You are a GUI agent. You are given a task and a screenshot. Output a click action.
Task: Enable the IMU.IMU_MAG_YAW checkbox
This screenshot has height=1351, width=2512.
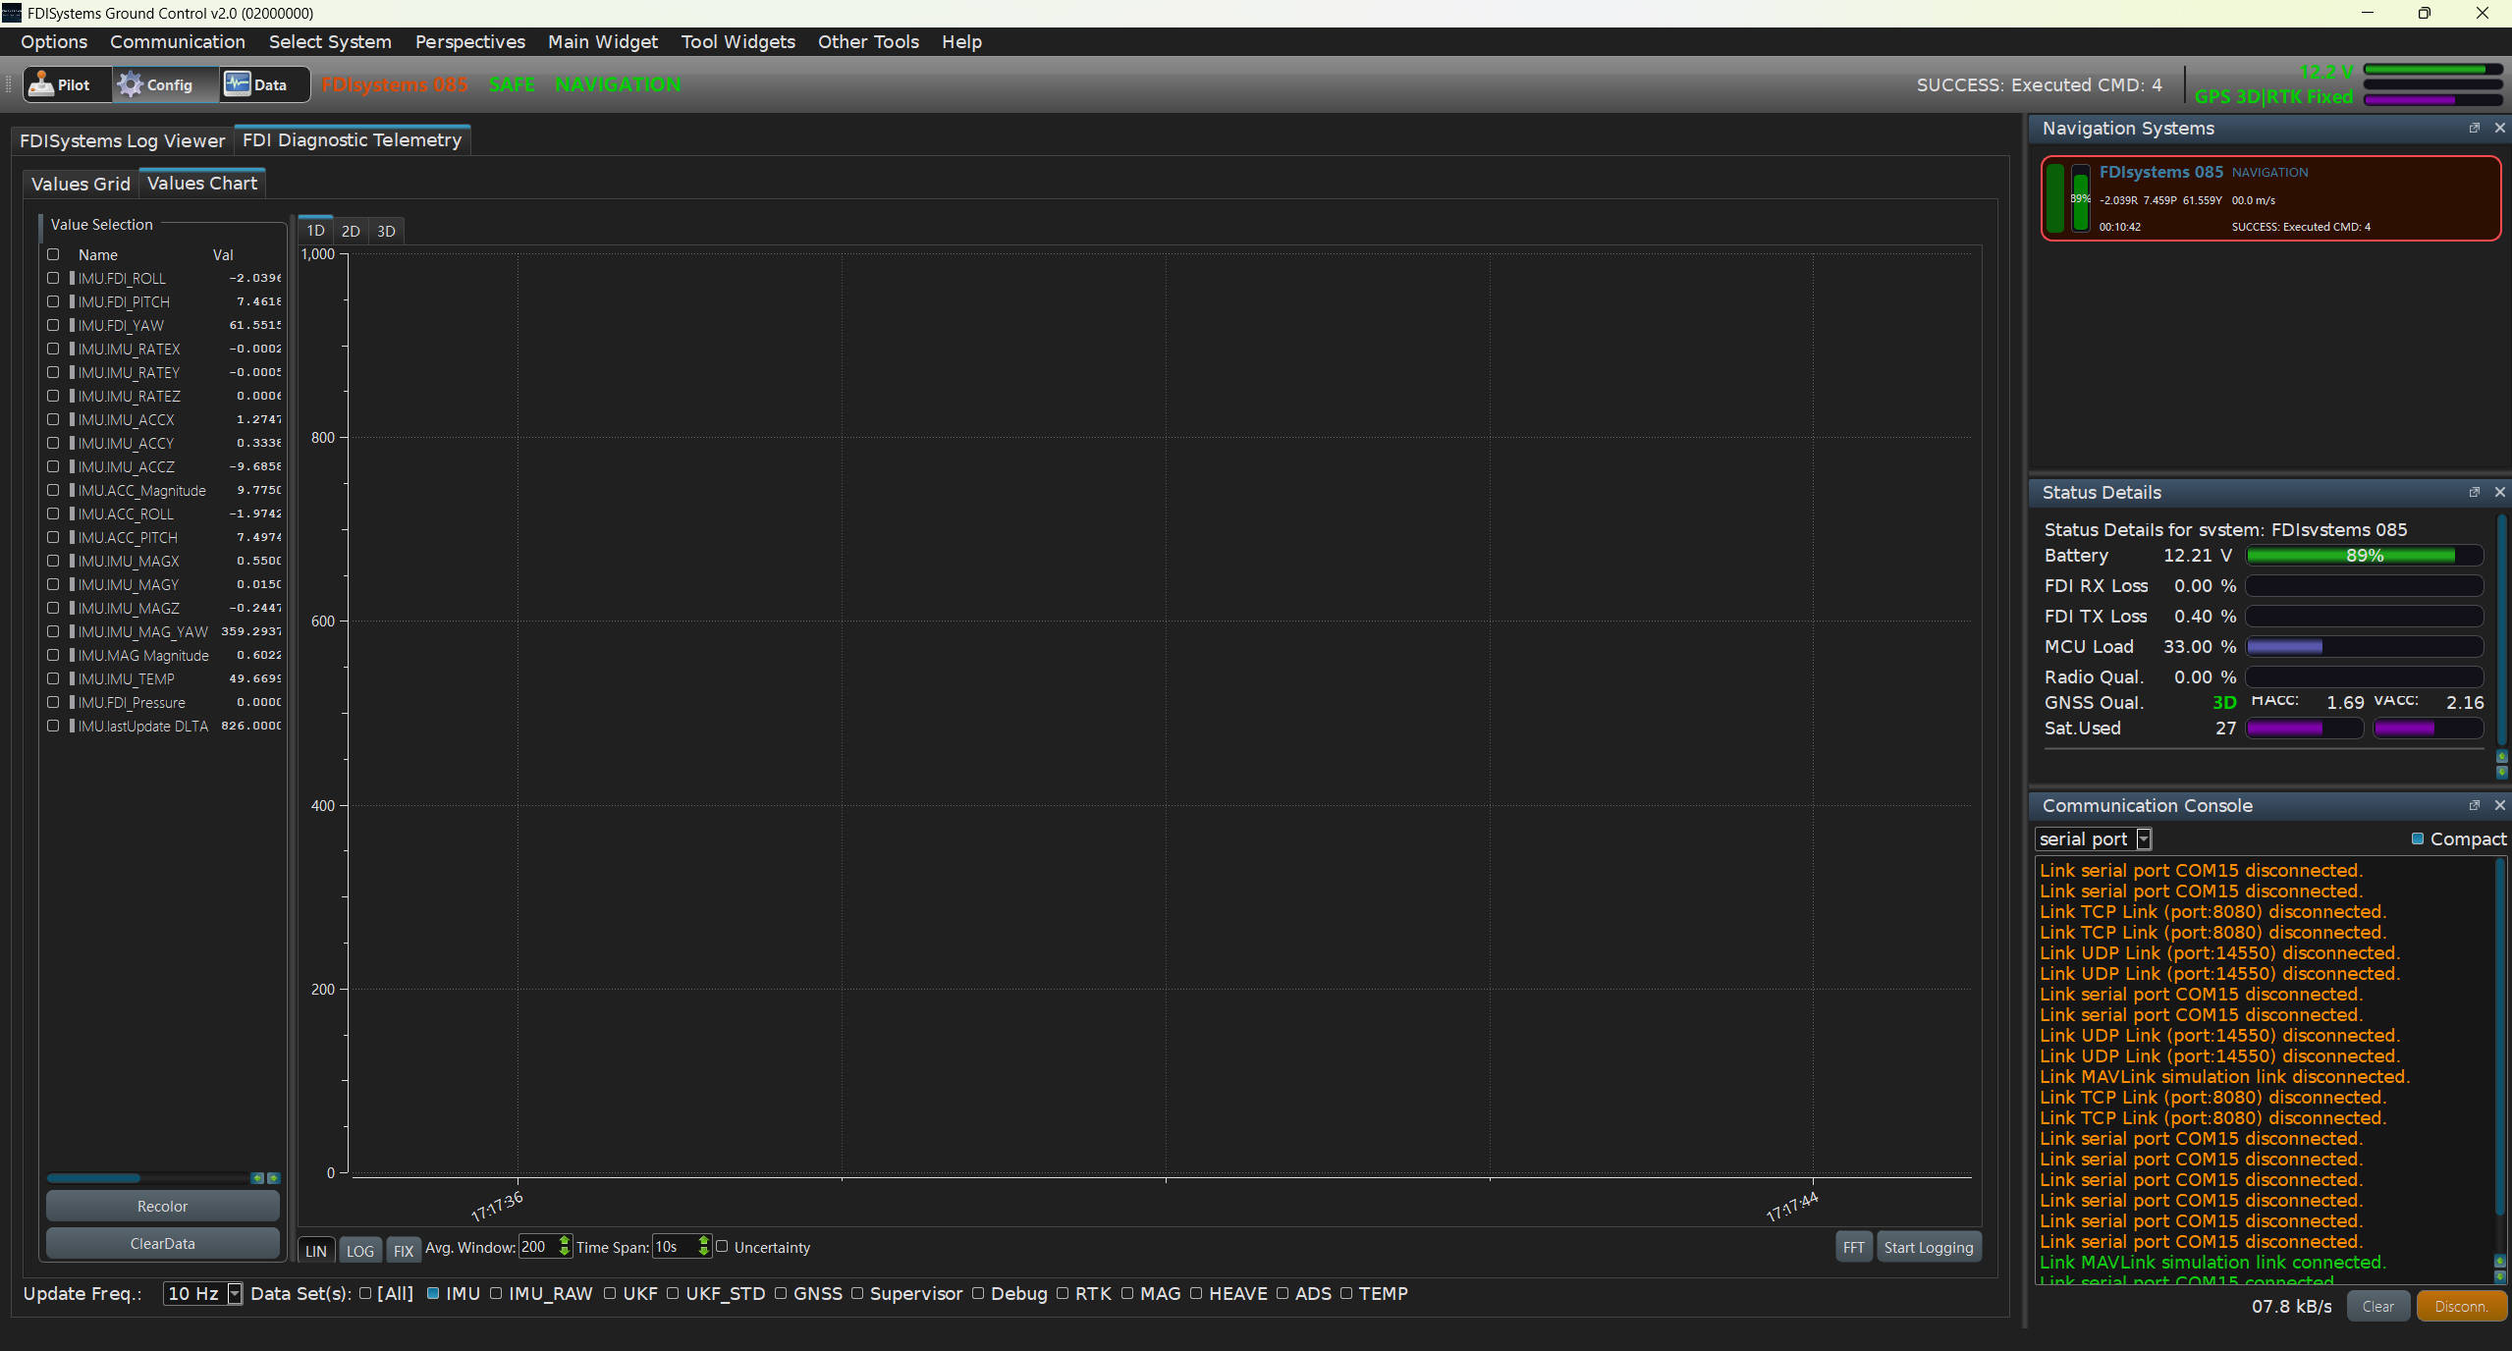coord(53,631)
